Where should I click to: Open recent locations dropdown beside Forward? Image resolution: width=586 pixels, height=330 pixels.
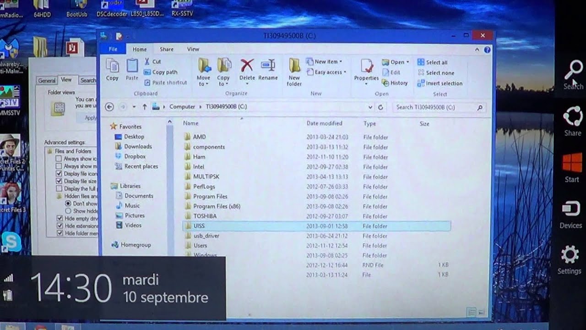point(134,107)
